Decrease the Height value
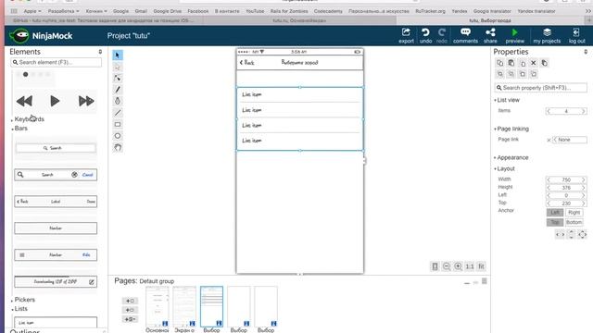593x333 pixels. point(549,188)
